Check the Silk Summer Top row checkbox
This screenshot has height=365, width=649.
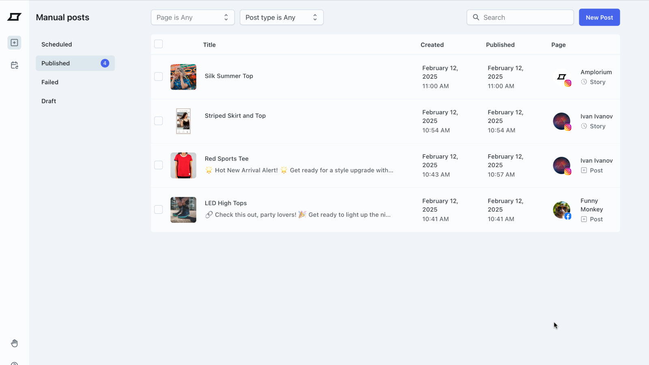(x=159, y=77)
